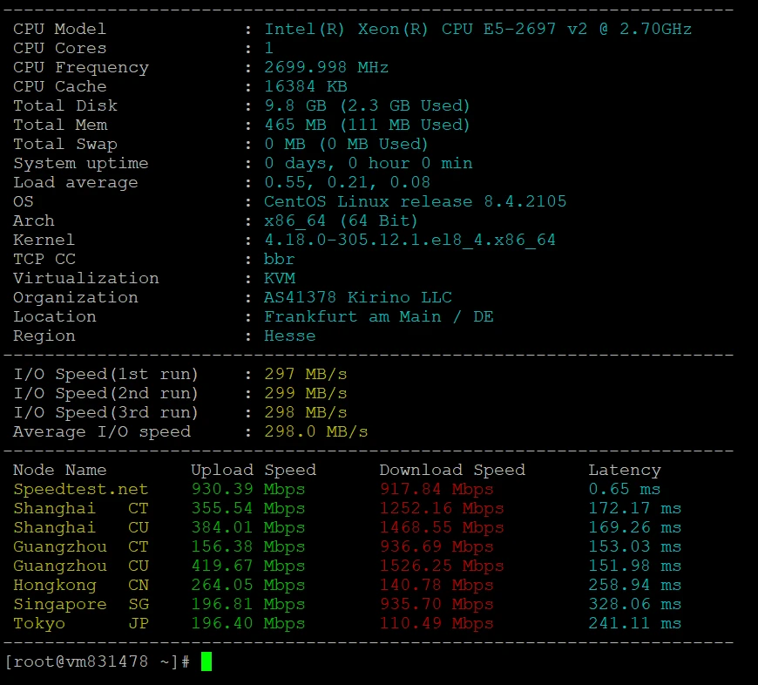Image resolution: width=758 pixels, height=685 pixels.
Task: Click the 3rd run I/O speed 298 MB/s
Action: (306, 412)
